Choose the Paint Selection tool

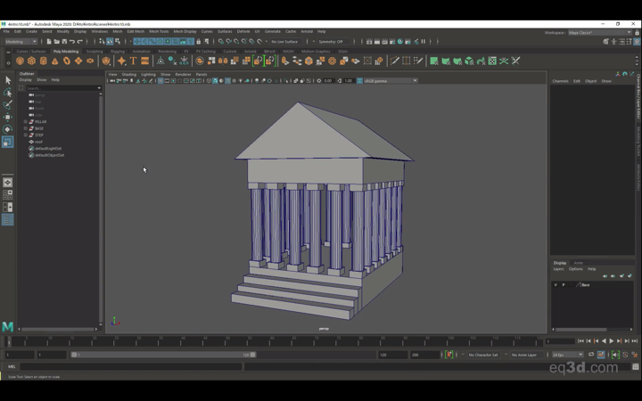click(x=8, y=104)
